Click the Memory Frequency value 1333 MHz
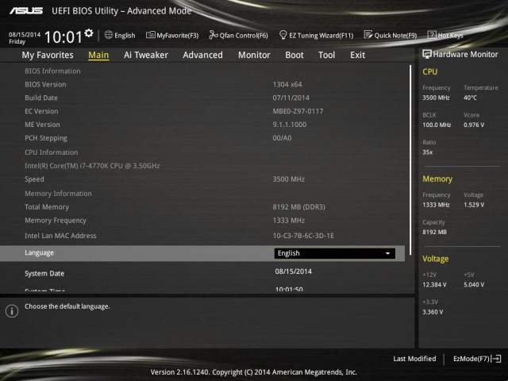Image resolution: width=508 pixels, height=381 pixels. (x=288, y=221)
